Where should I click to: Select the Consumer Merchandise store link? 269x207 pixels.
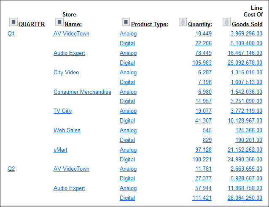click(82, 92)
